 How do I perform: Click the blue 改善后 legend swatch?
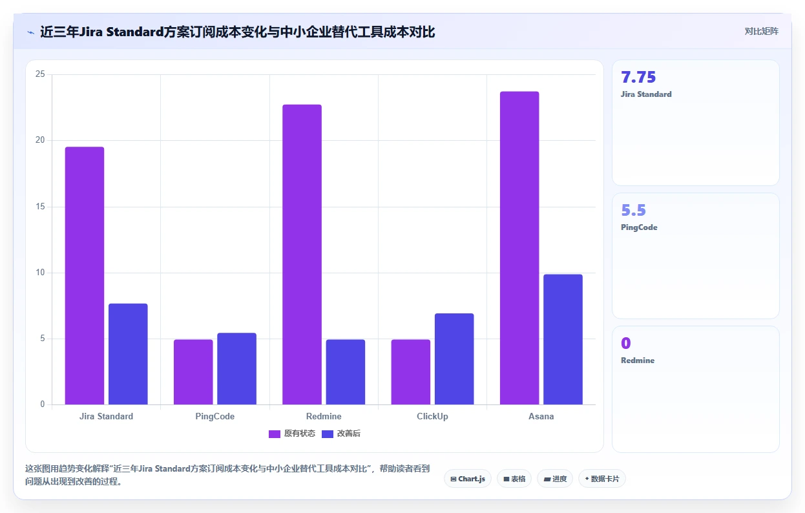328,434
